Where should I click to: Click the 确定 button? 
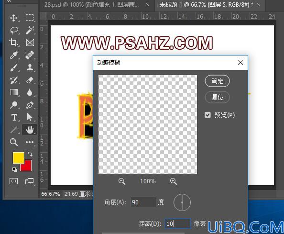pos(218,81)
